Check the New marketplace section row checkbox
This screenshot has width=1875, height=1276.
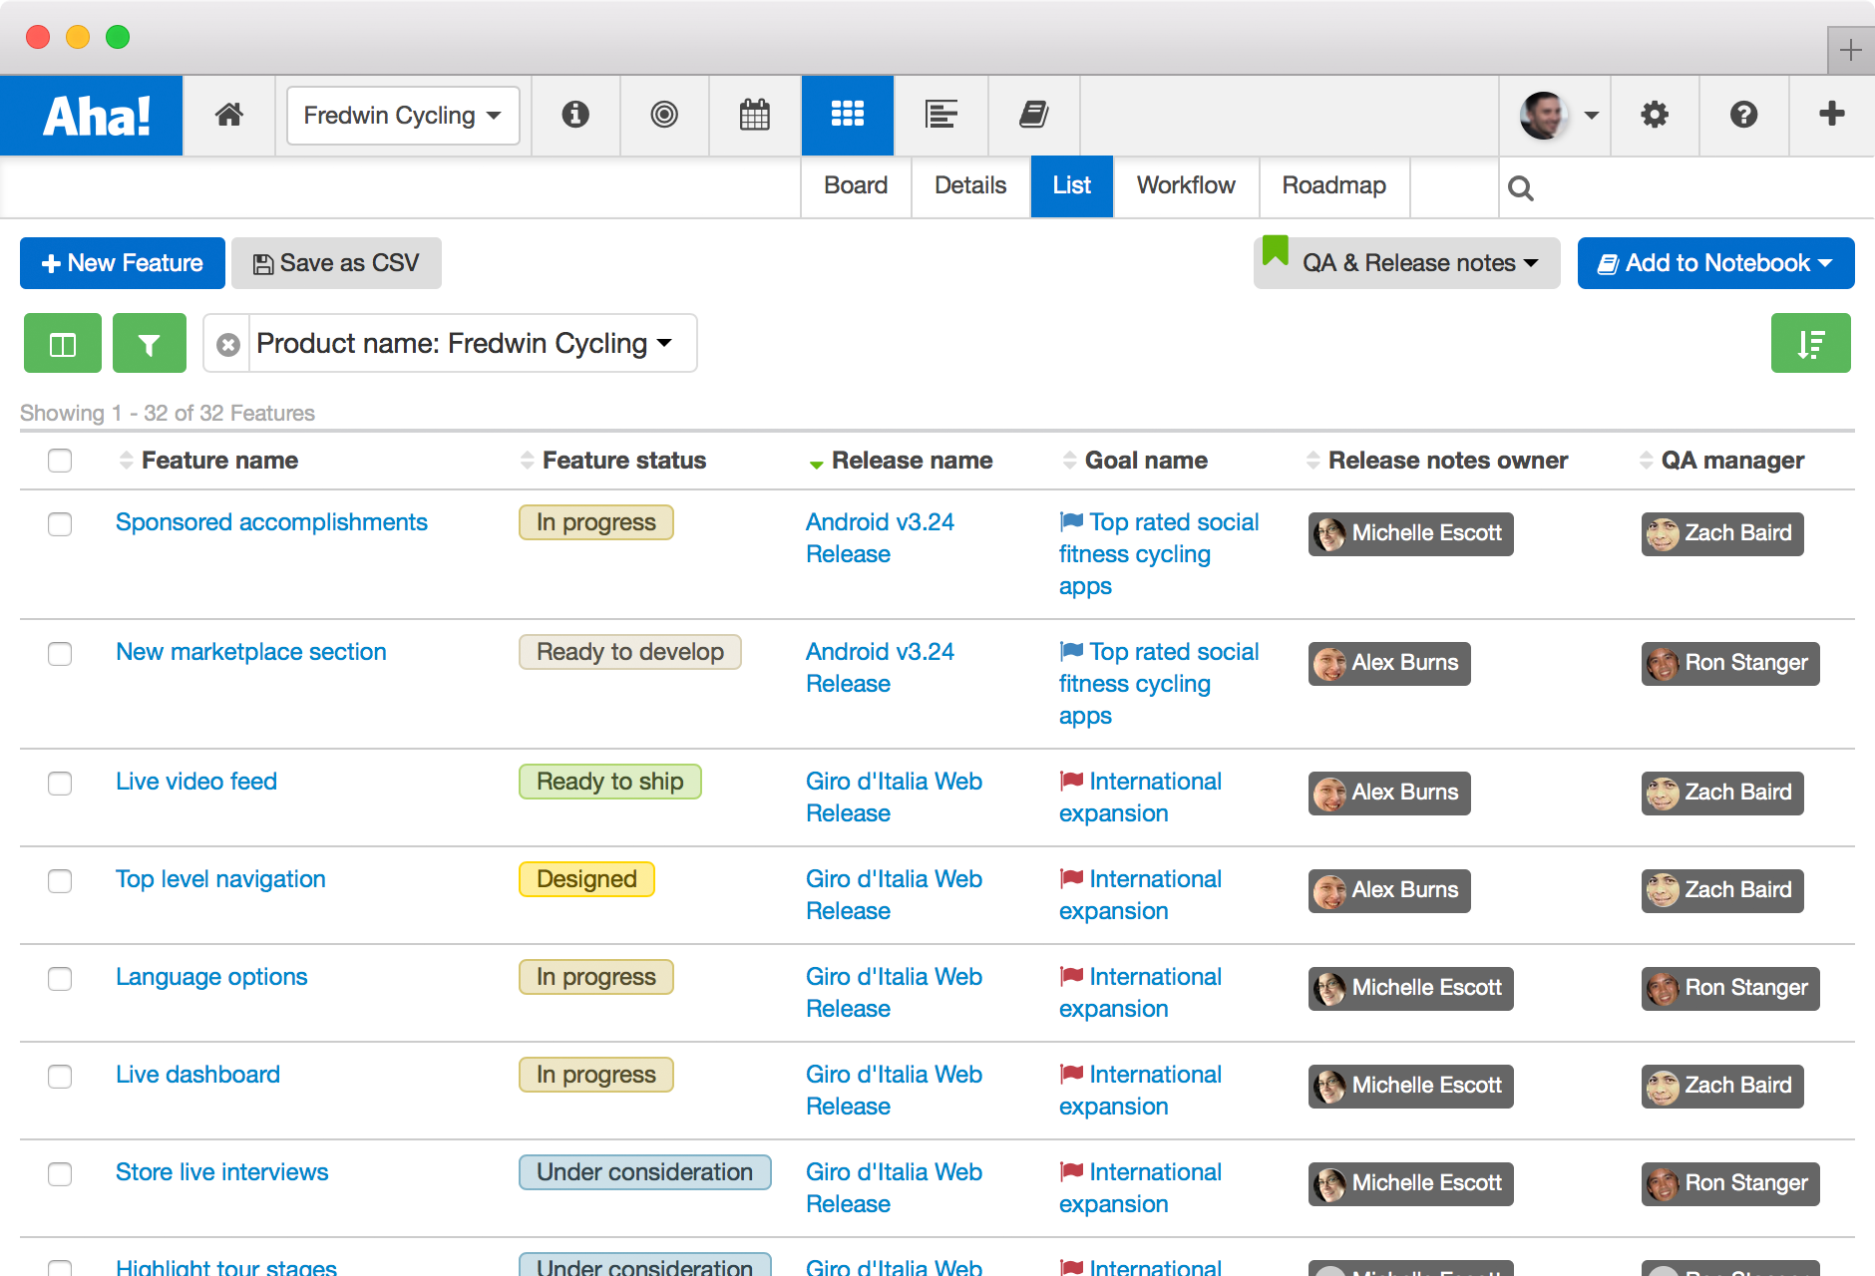point(60,654)
